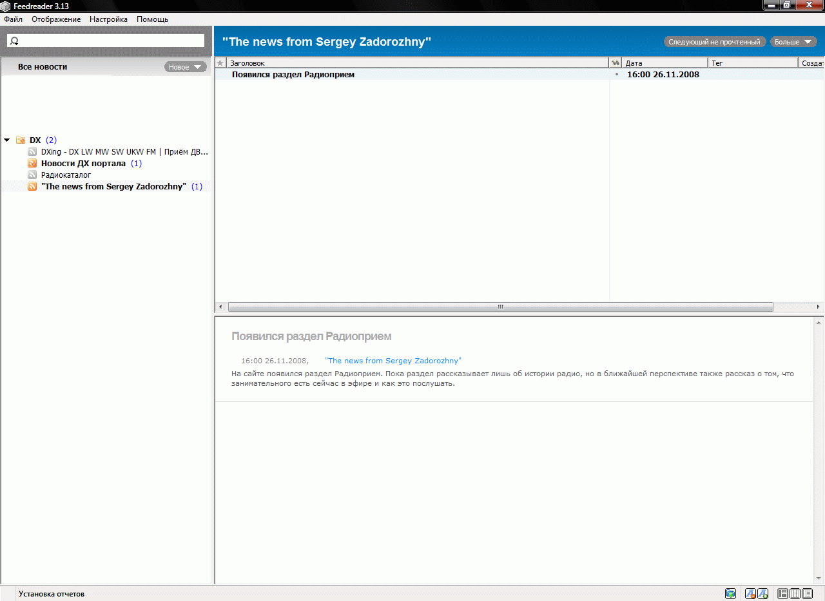Click the magnifier search icon
This screenshot has width=825, height=601.
[15, 41]
